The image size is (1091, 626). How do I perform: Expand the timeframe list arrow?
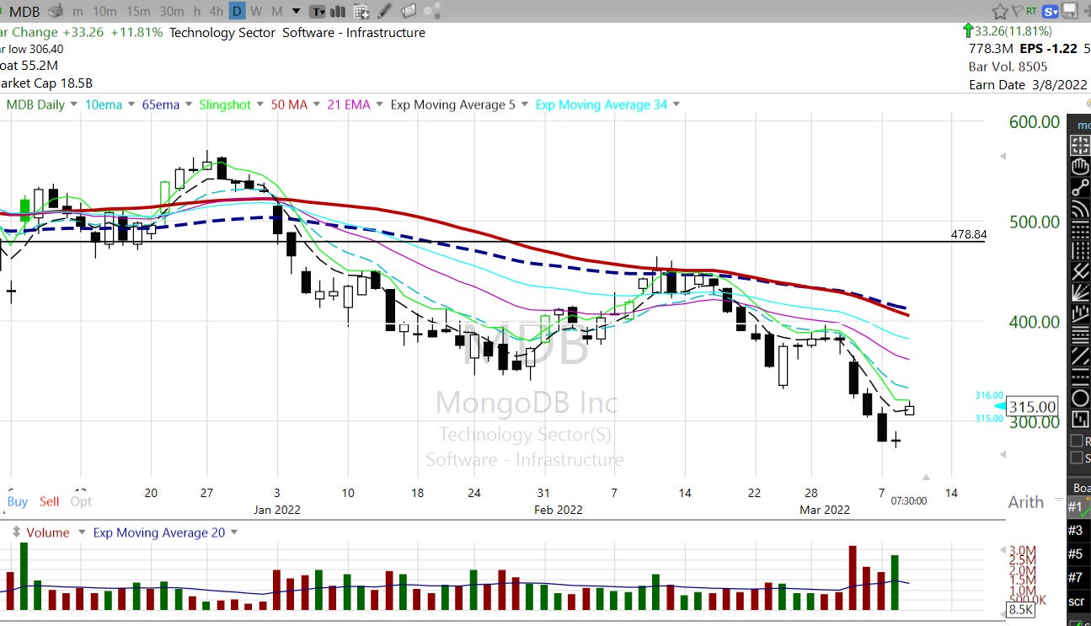(296, 12)
